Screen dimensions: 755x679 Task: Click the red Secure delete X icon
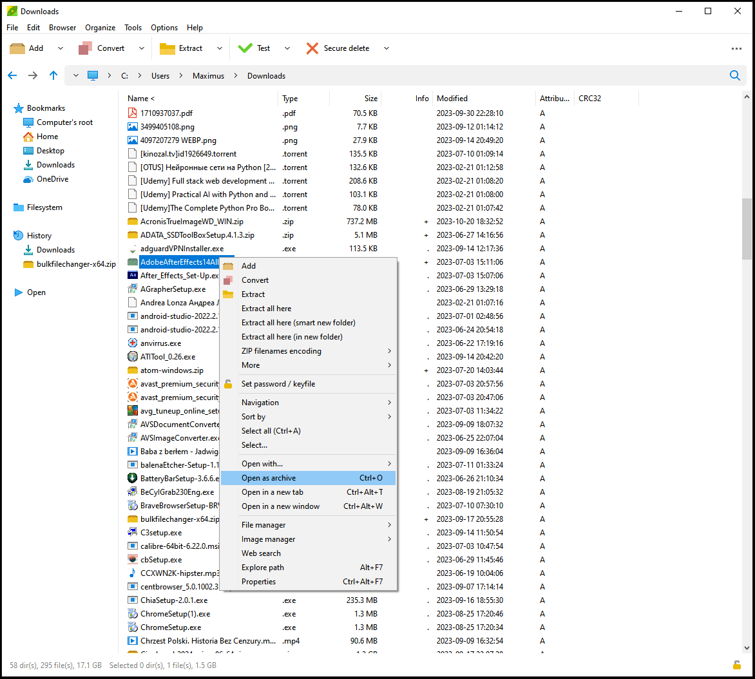(x=312, y=48)
